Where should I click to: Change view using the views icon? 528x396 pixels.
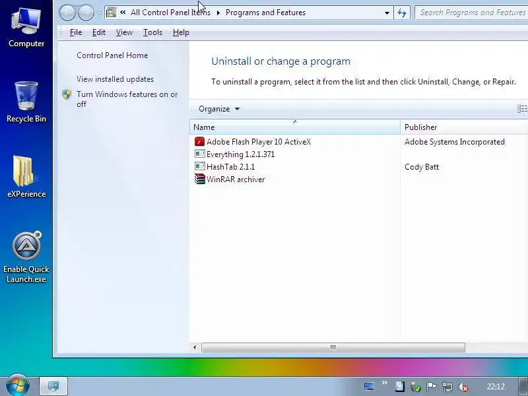tap(522, 109)
